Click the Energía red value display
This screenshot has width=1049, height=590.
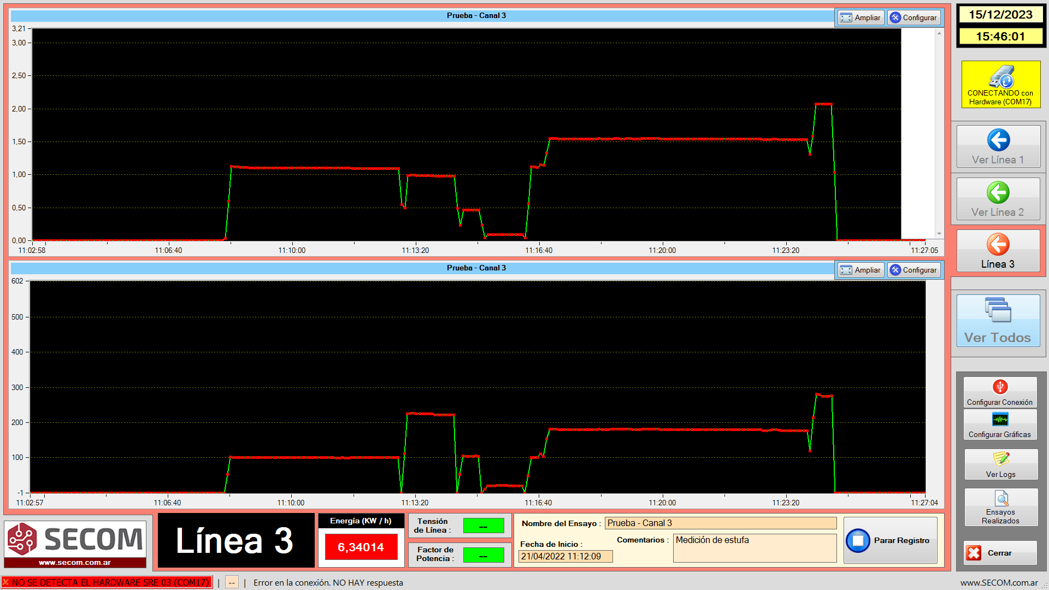[361, 547]
